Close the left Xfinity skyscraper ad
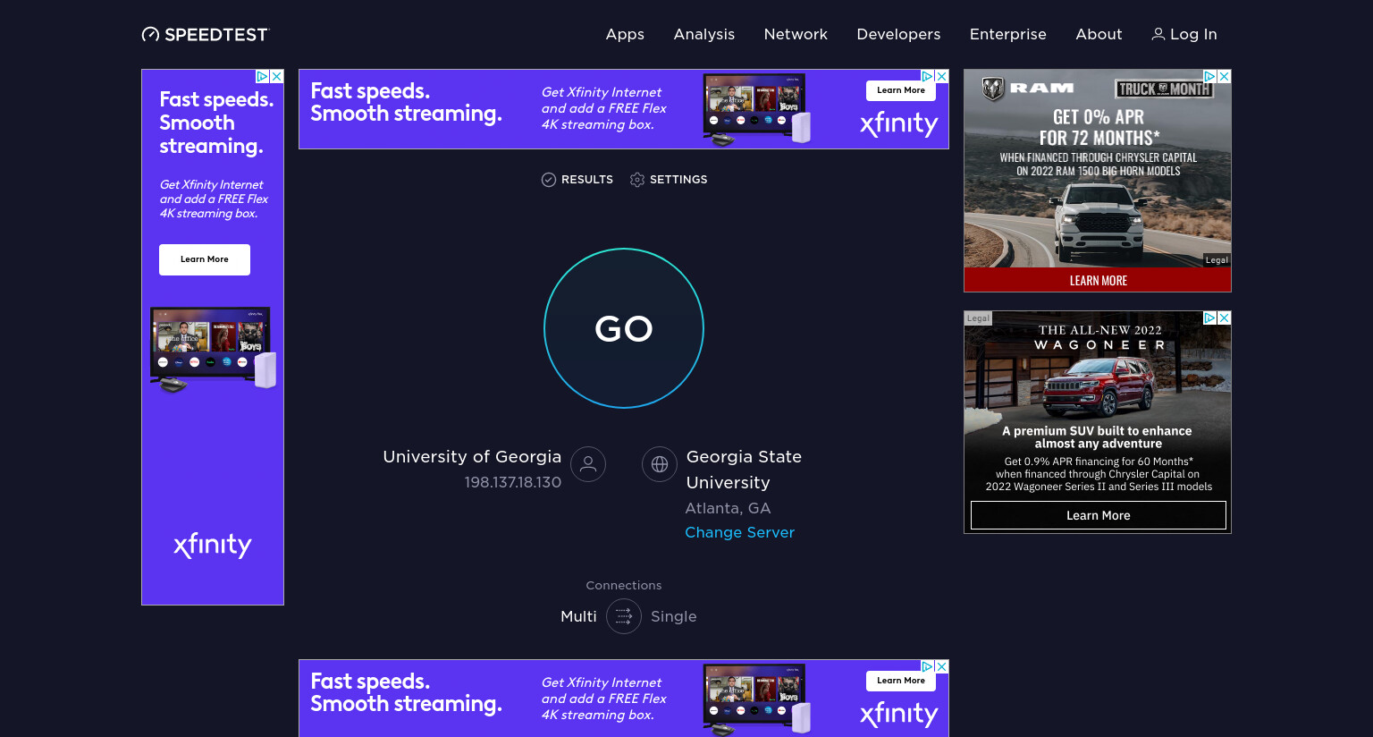 tap(277, 77)
